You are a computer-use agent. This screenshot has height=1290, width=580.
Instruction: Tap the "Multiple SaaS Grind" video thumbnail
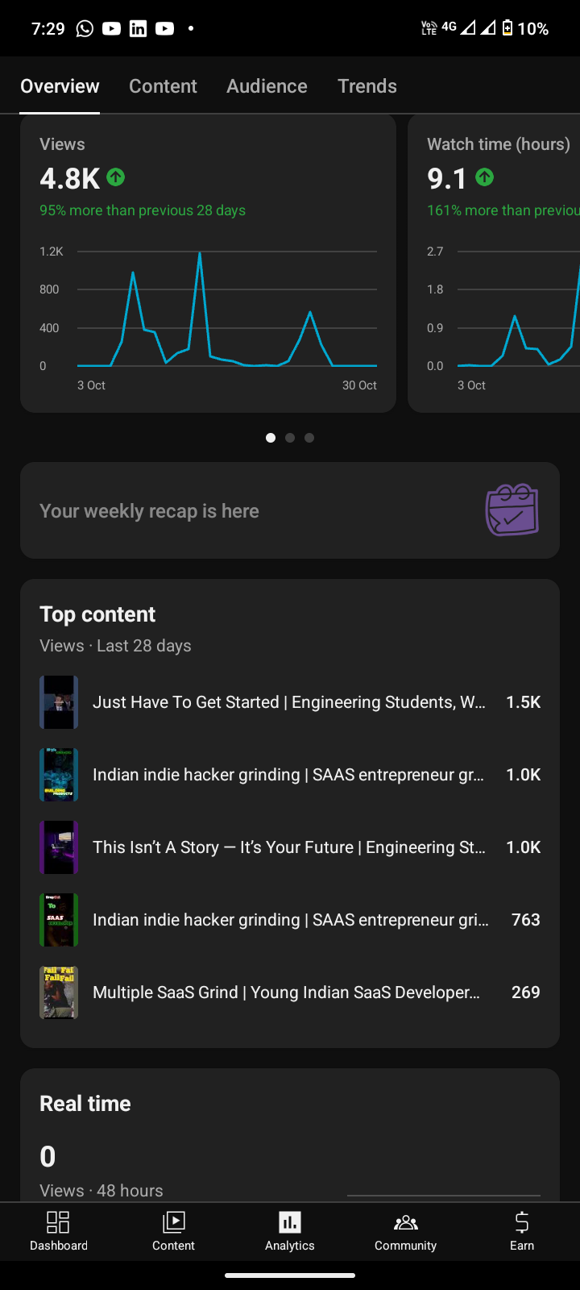[x=59, y=992]
